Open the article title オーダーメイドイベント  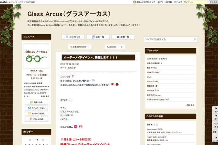[90, 57]
